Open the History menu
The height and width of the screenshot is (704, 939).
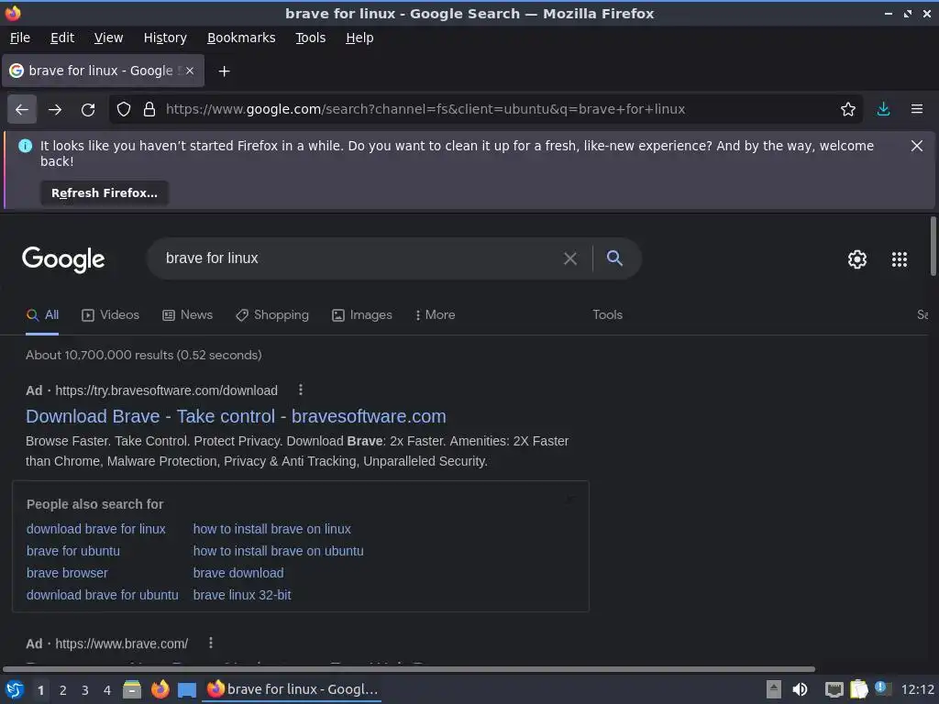[165, 38]
